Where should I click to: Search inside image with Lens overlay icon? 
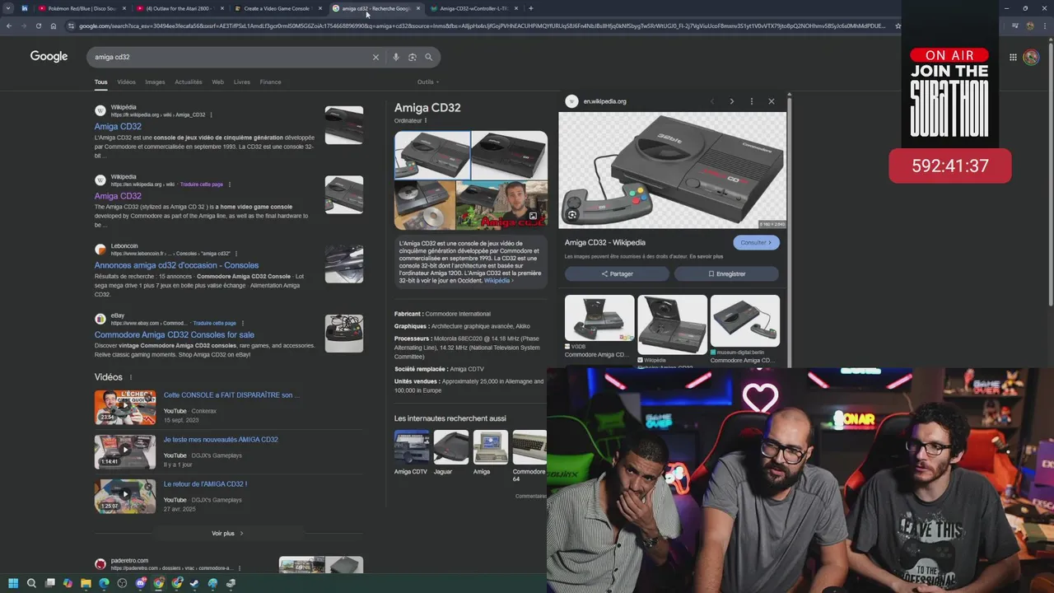pos(572,215)
